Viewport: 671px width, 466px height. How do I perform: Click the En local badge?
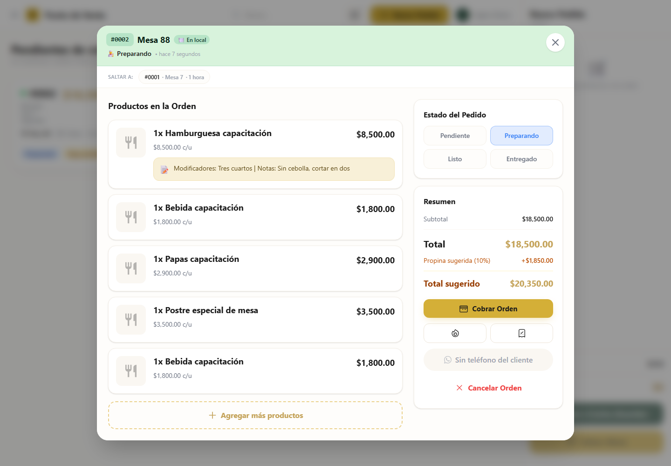(192, 40)
